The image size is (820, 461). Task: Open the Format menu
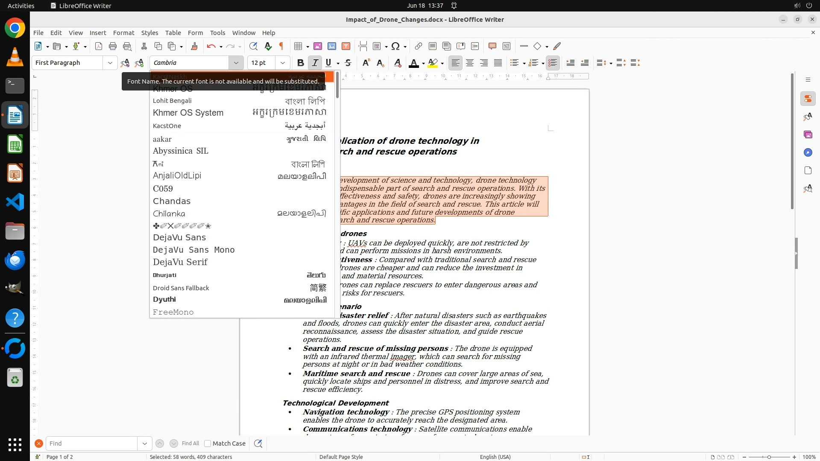point(123,33)
